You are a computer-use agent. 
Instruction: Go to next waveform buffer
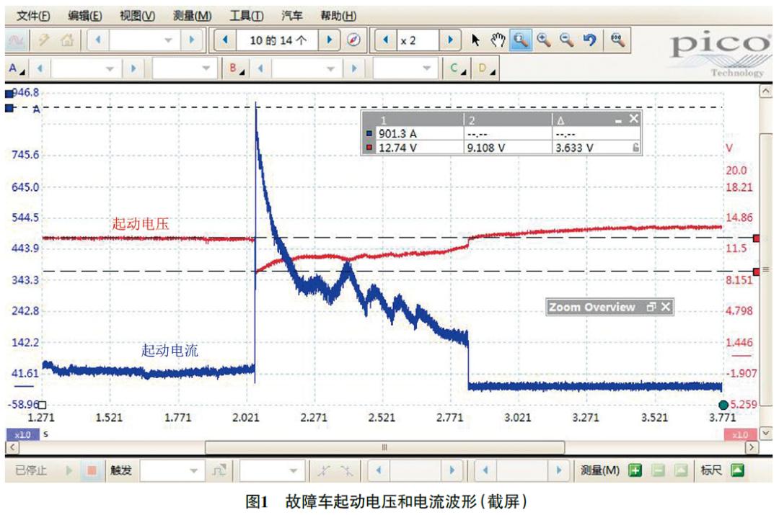329,40
